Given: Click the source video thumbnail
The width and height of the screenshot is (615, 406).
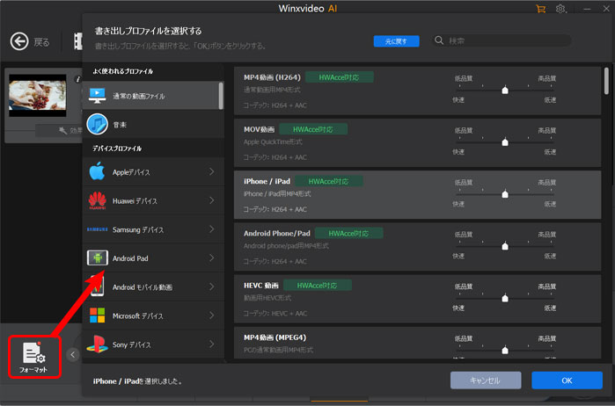Looking at the screenshot, I should (38, 95).
